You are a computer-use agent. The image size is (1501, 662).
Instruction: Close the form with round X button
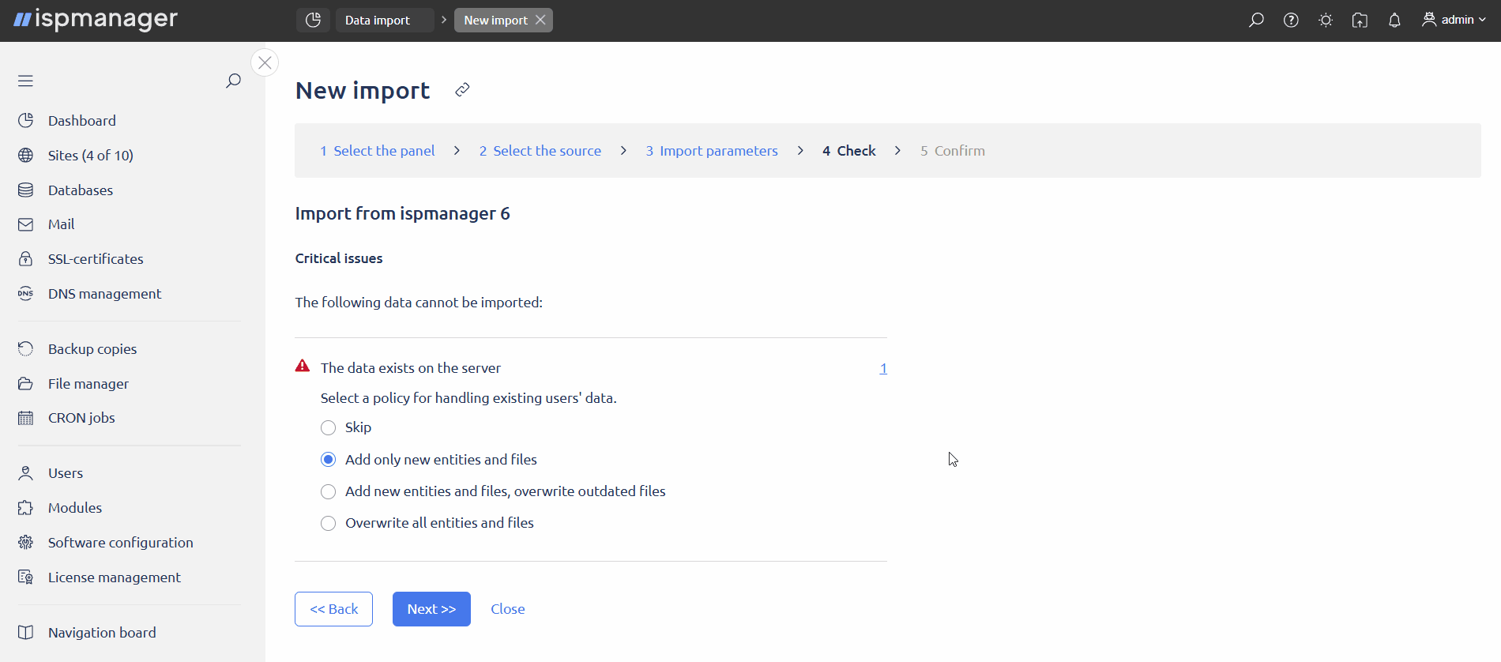click(265, 62)
